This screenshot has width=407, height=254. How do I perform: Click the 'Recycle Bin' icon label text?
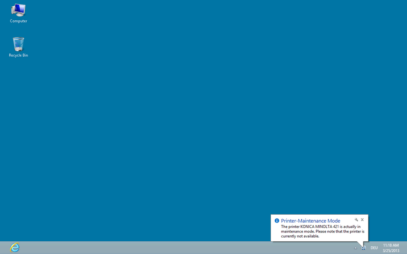[18, 55]
